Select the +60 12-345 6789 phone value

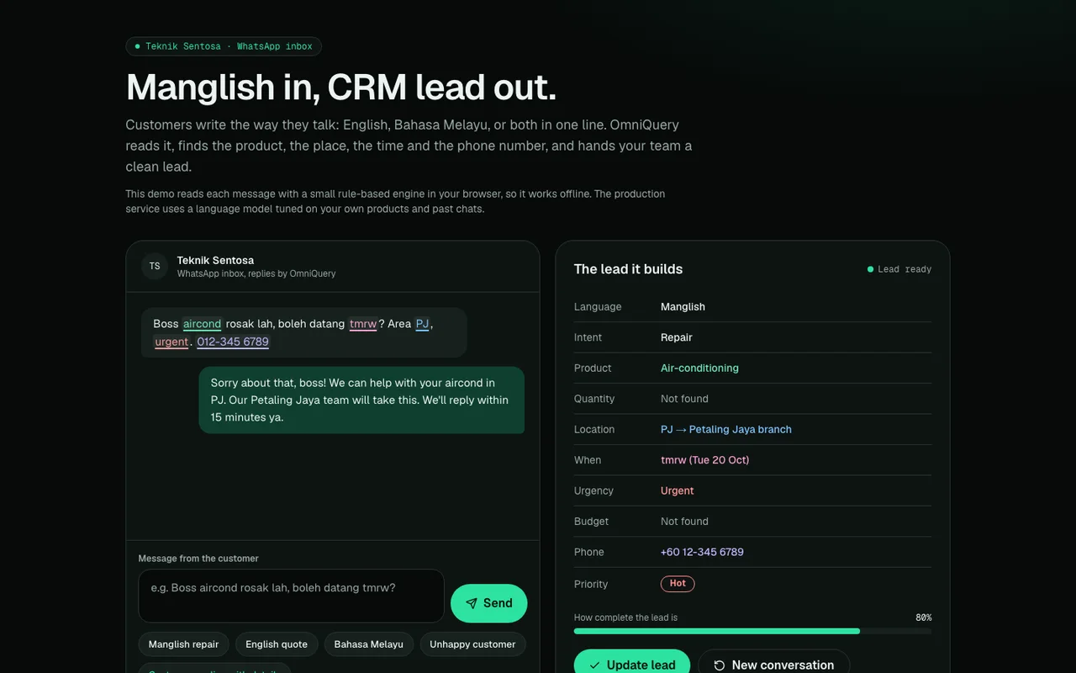point(702,553)
